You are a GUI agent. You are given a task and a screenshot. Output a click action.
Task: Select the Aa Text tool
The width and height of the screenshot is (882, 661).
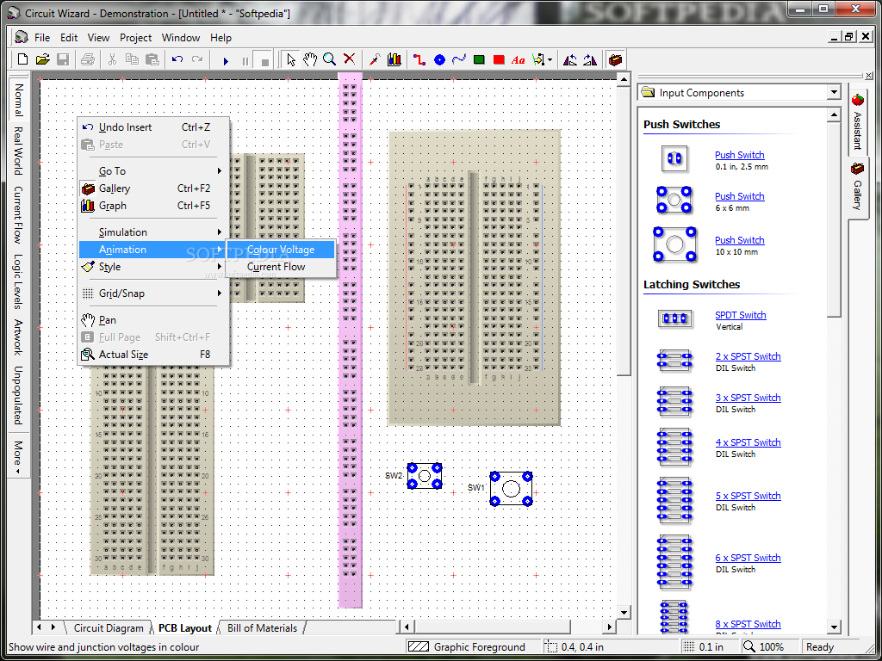click(x=518, y=60)
